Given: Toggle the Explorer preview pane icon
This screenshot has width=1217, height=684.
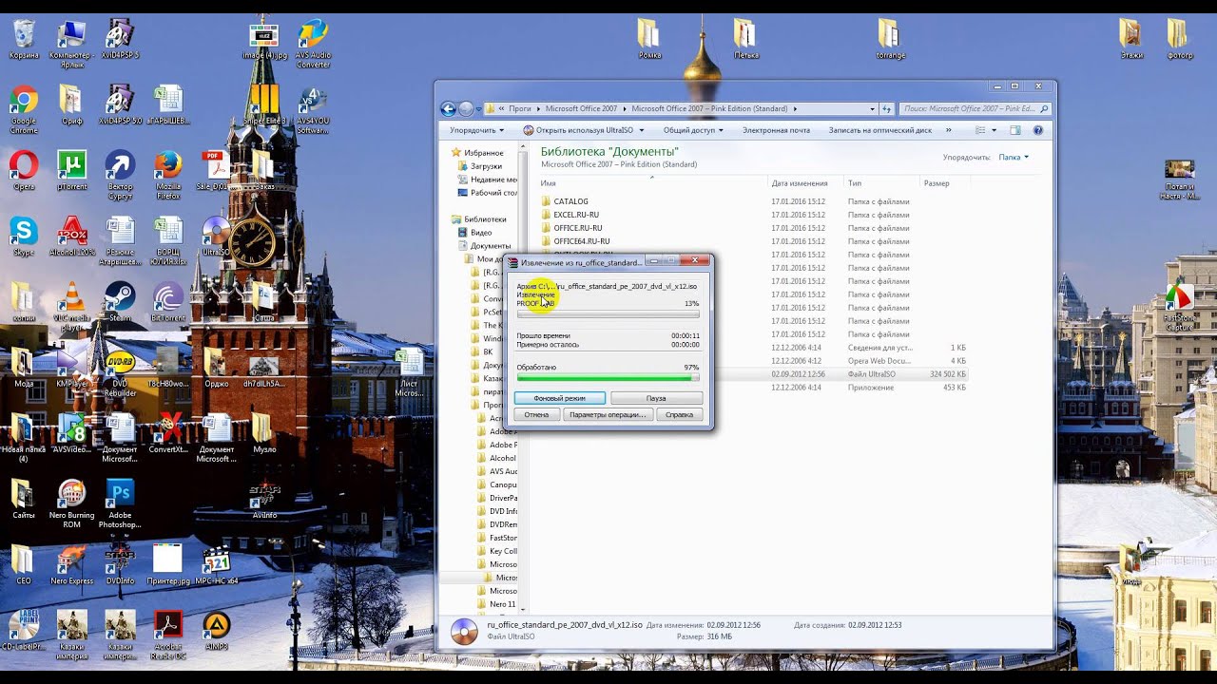Looking at the screenshot, I should click(x=1015, y=130).
